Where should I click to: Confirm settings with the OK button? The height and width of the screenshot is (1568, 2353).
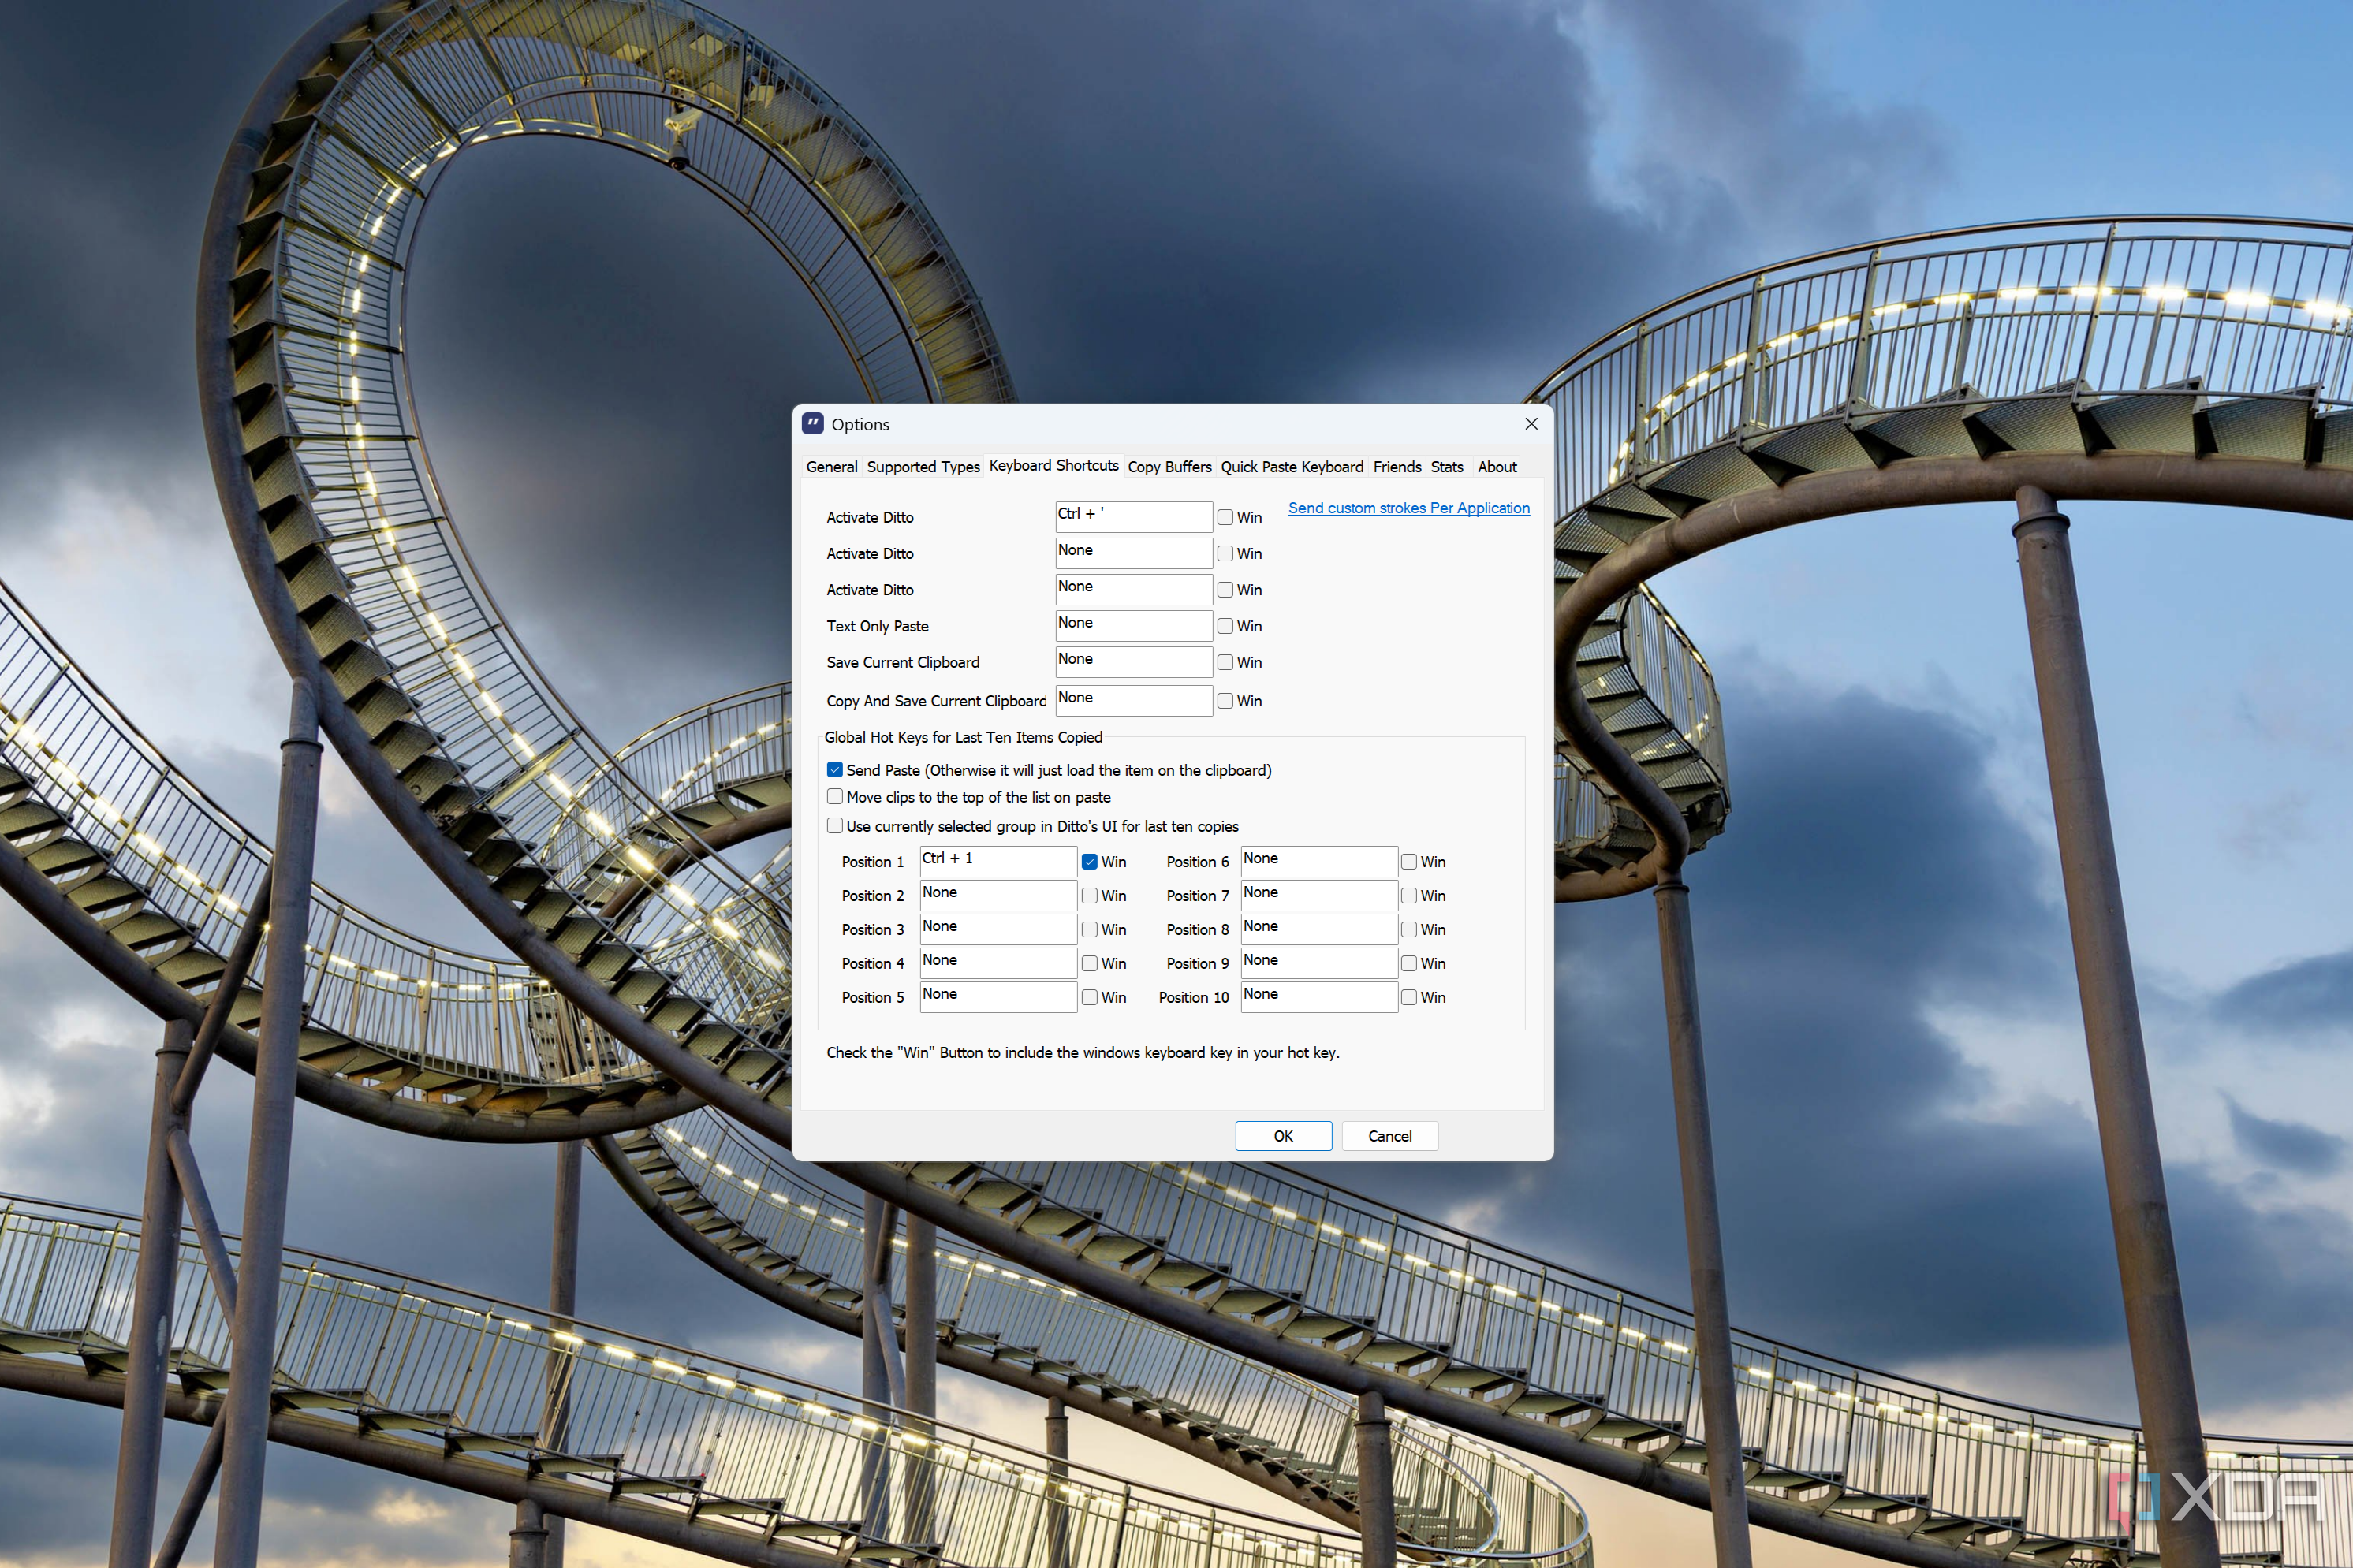(1283, 1136)
